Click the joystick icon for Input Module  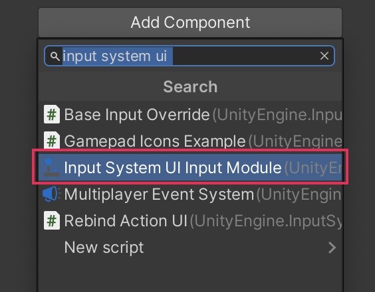(x=51, y=167)
